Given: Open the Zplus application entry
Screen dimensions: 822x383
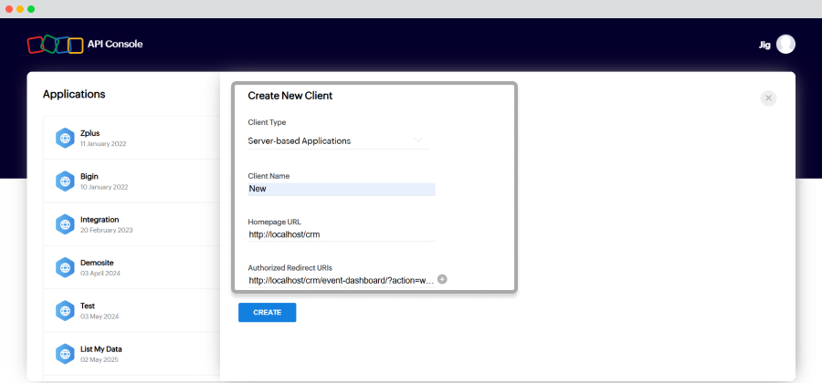Looking at the screenshot, I should 132,138.
